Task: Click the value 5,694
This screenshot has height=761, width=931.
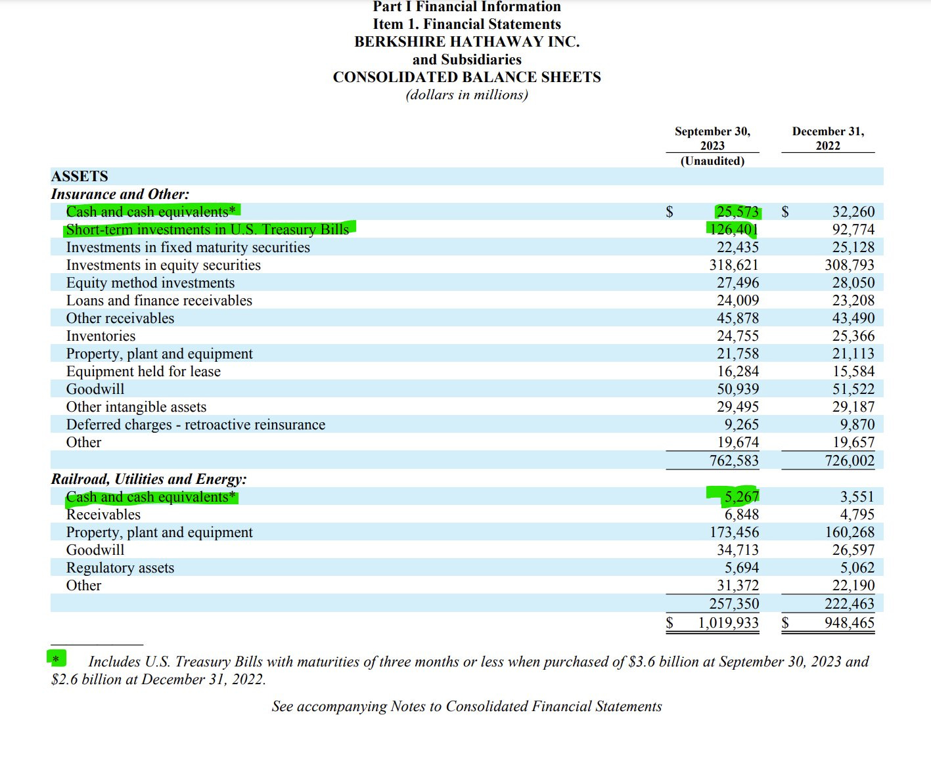Action: tap(741, 567)
